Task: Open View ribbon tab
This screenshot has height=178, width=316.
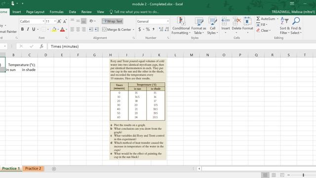Action: point(100,12)
